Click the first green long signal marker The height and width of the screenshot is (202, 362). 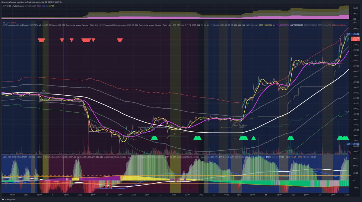pos(154,138)
